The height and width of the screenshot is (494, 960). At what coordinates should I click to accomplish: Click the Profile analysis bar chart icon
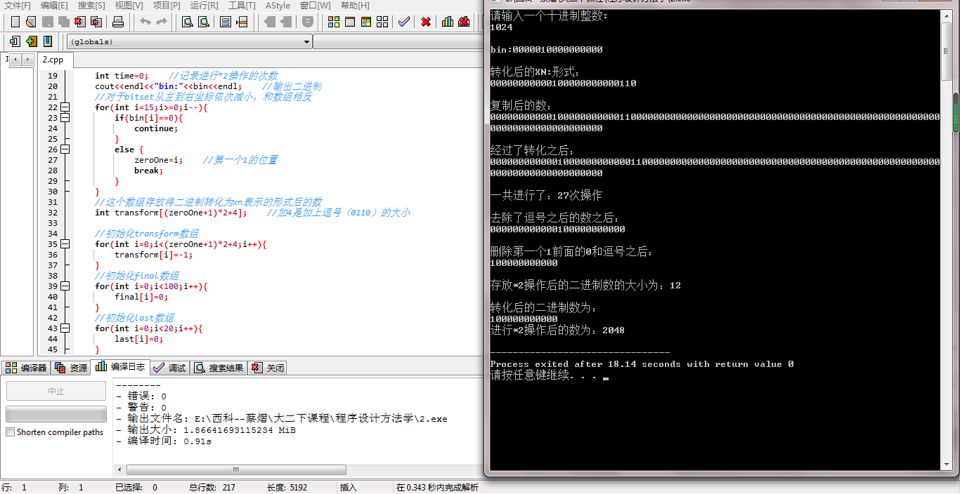click(x=448, y=22)
